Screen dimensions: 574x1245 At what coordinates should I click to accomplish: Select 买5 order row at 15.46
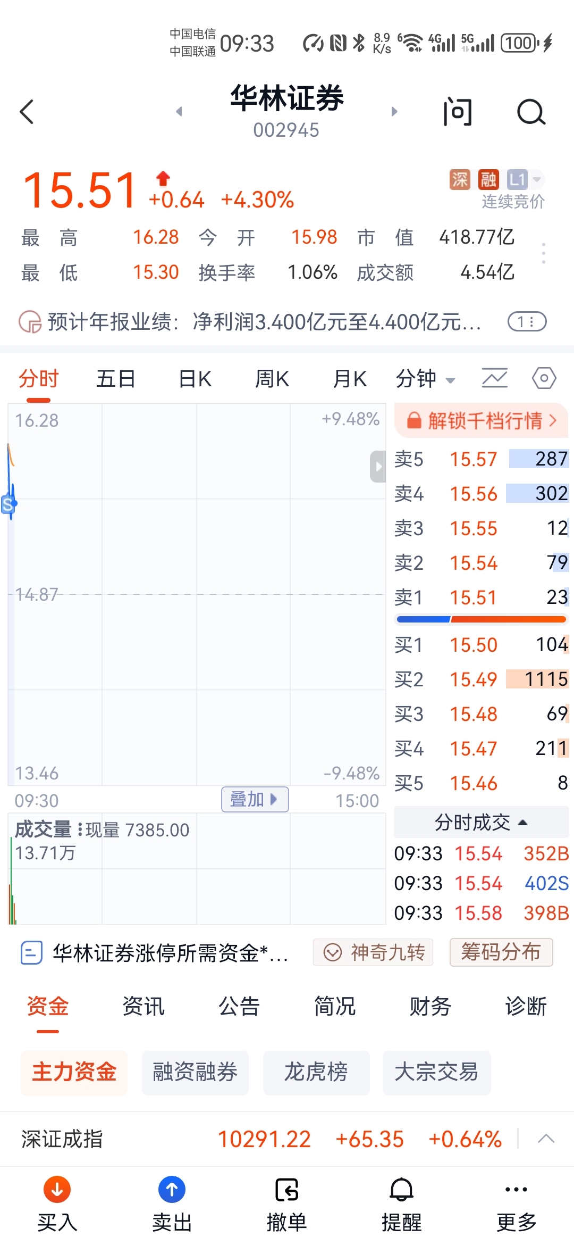pos(482,783)
